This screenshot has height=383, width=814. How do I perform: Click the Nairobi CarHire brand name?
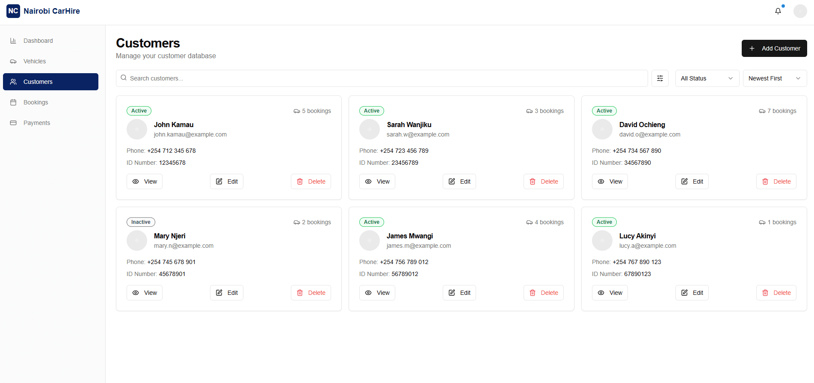click(x=52, y=11)
